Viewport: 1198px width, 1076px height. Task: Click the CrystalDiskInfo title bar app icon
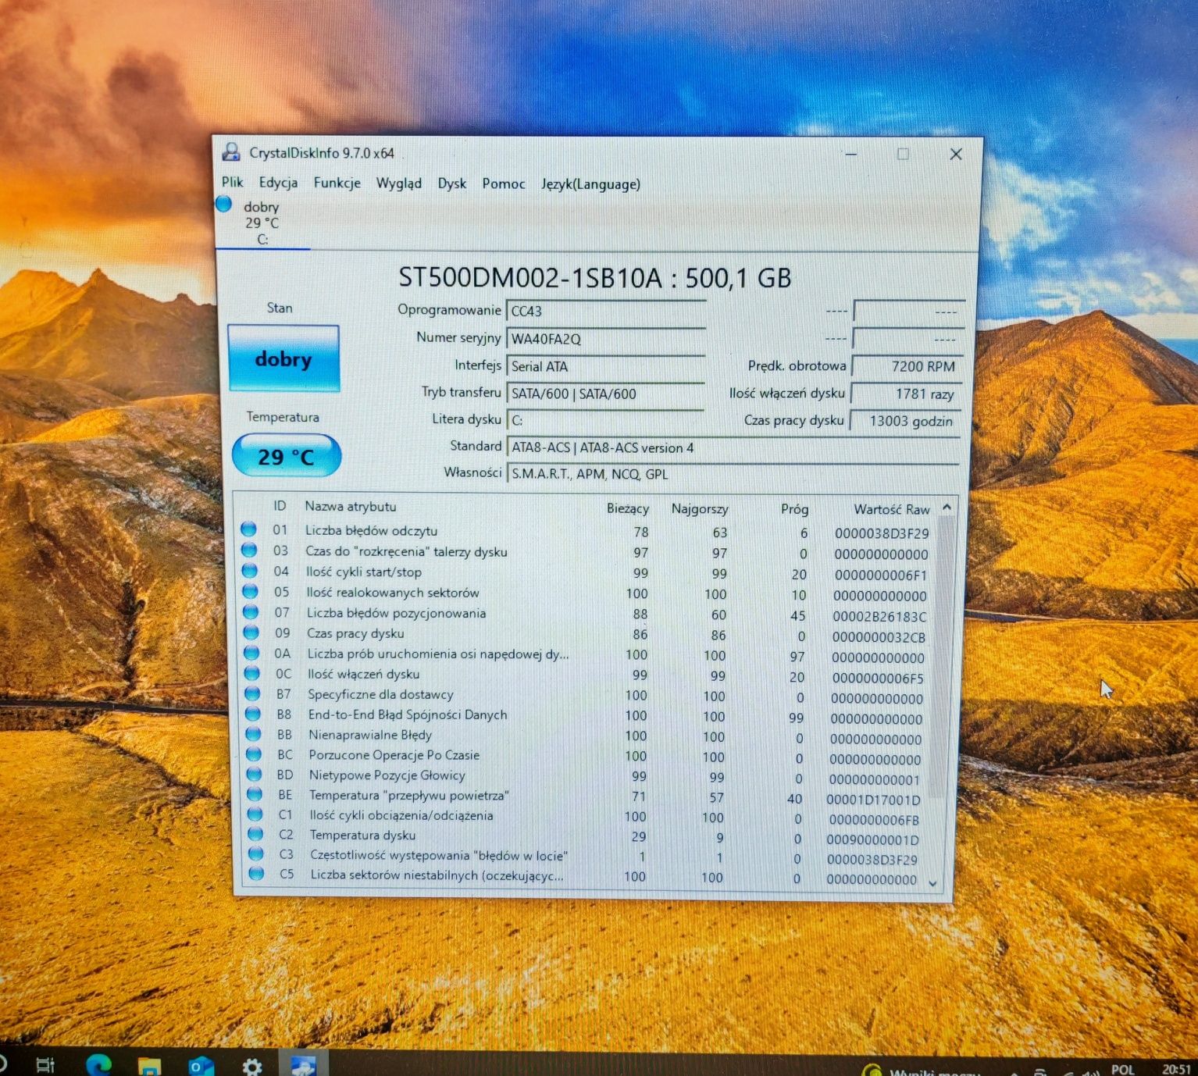(x=231, y=152)
